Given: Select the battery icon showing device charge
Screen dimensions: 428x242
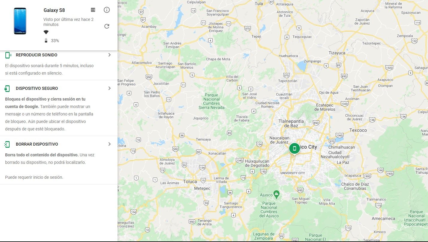Looking at the screenshot, I should tap(46, 41).
